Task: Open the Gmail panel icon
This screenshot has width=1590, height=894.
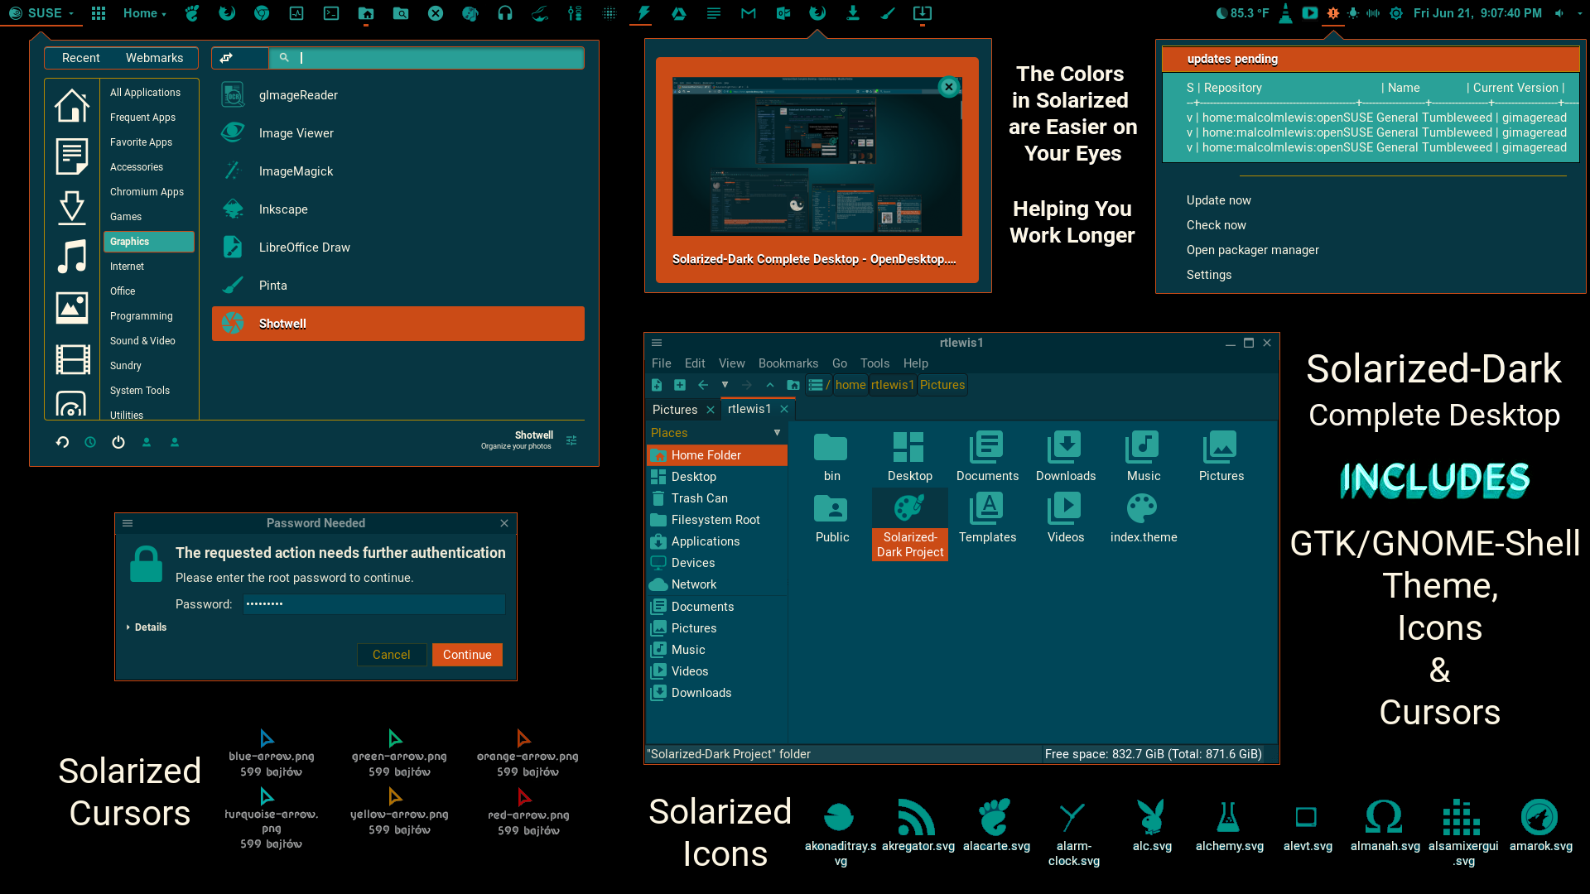Action: tap(749, 13)
